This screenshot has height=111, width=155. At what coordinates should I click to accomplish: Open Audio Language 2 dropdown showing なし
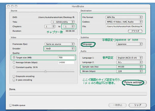(x=129, y=62)
